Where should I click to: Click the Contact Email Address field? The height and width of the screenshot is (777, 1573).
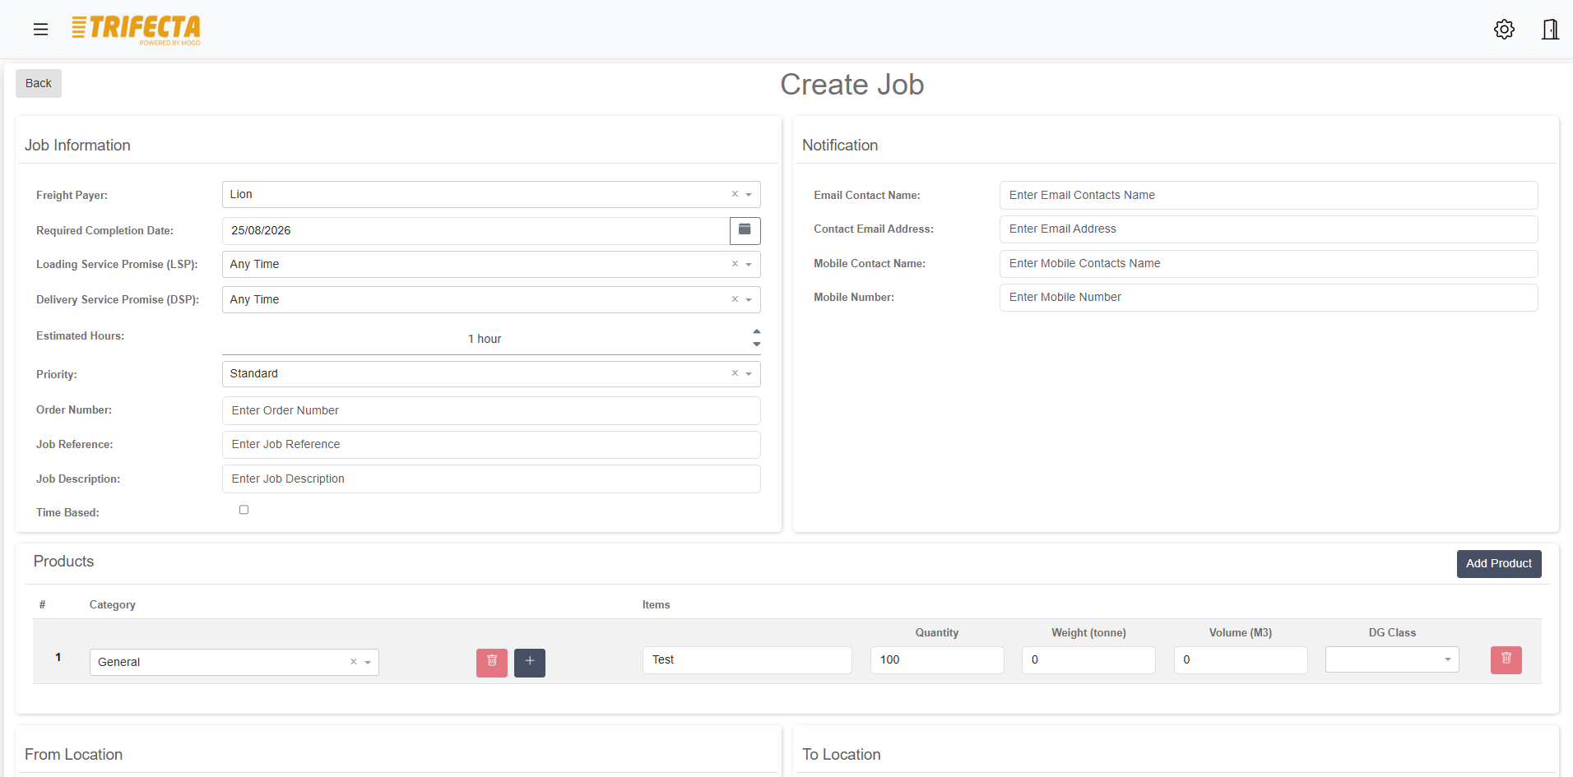[x=1269, y=229]
